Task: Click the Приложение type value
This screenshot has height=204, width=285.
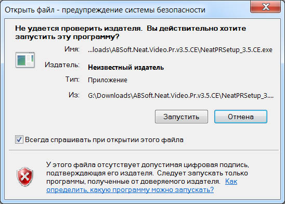Action: pos(108,80)
